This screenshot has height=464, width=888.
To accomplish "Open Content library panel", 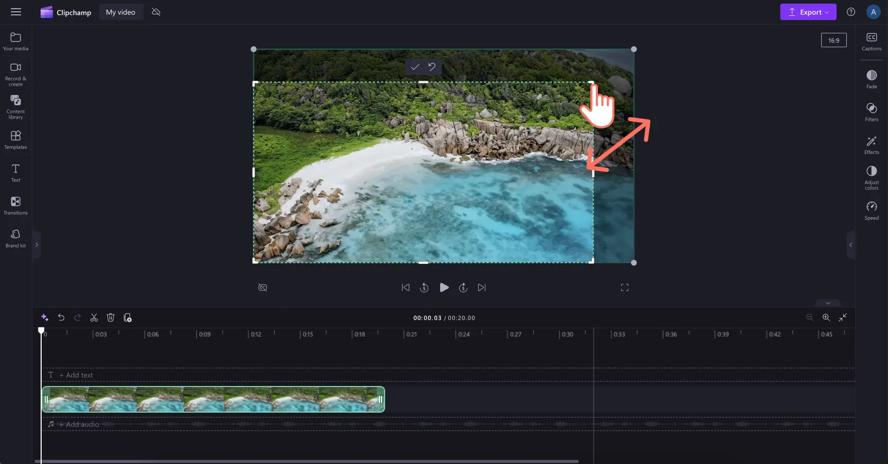I will coord(15,107).
